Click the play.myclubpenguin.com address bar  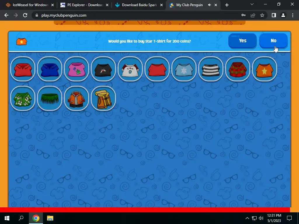(x=64, y=15)
